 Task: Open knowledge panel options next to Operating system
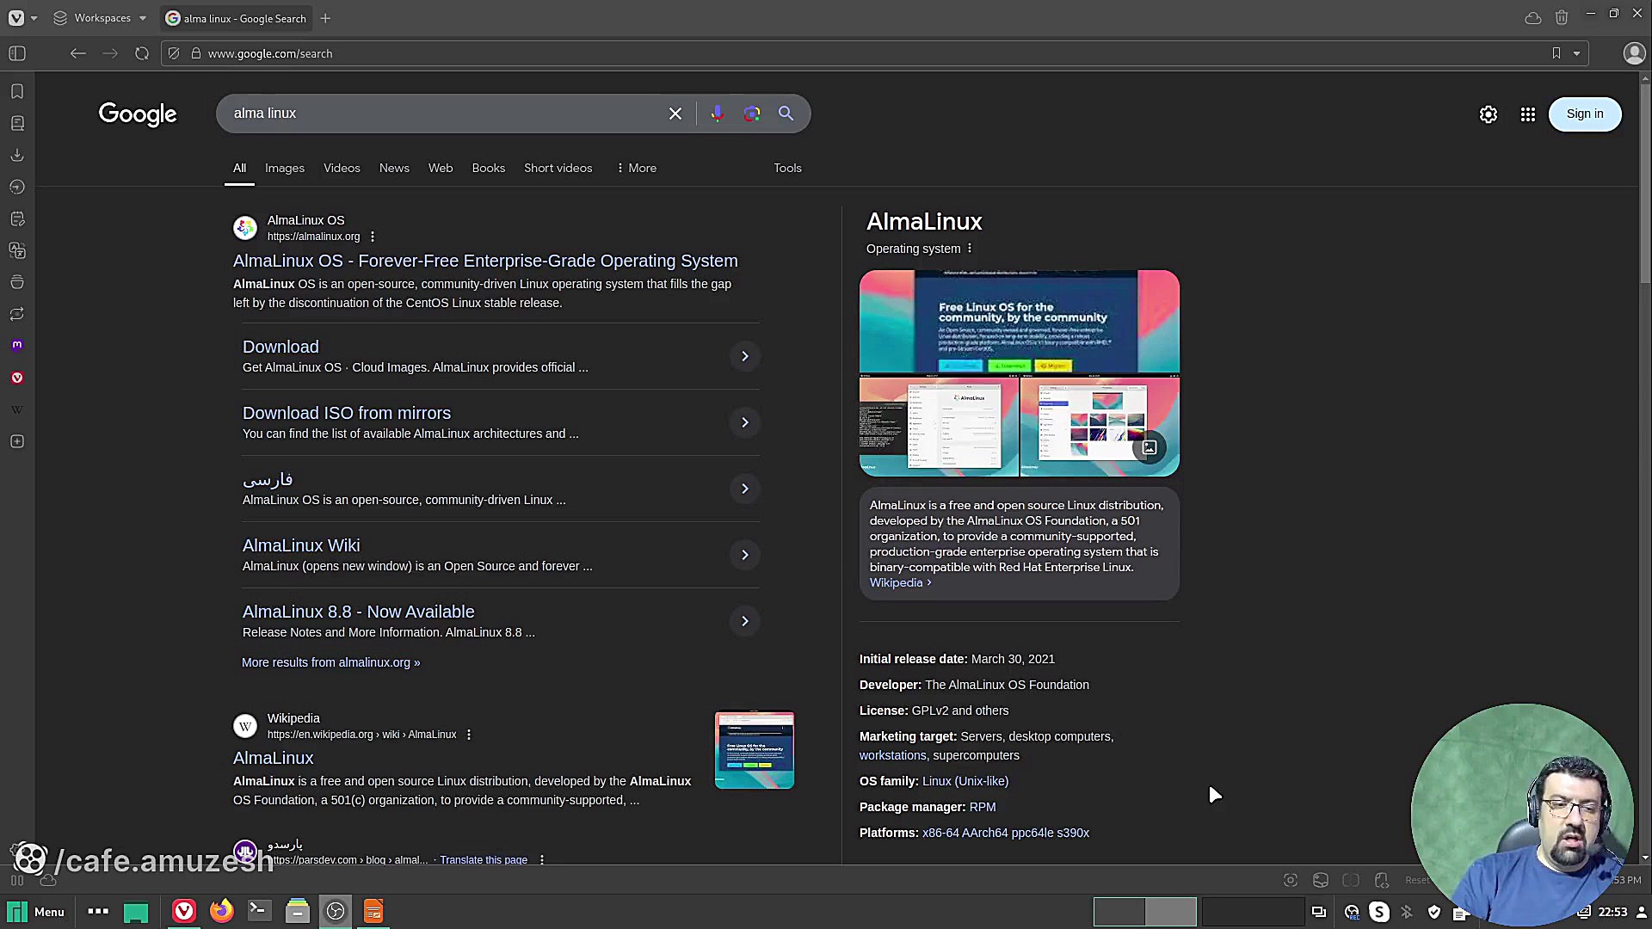(x=970, y=249)
